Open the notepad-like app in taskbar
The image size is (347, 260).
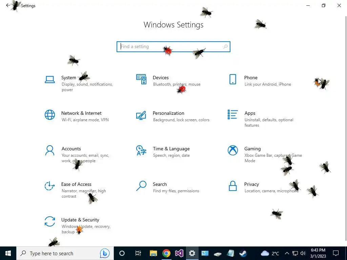pos(230,253)
